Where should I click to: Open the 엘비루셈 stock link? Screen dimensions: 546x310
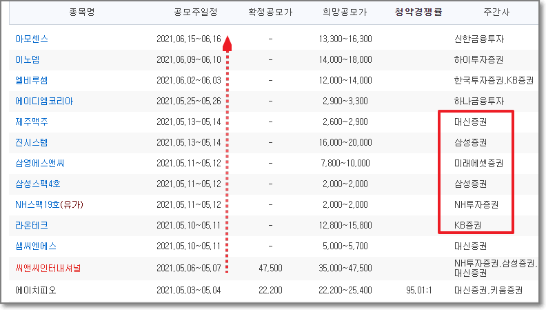pos(31,80)
